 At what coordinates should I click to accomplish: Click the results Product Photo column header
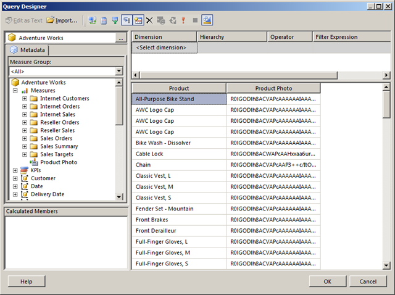point(273,88)
